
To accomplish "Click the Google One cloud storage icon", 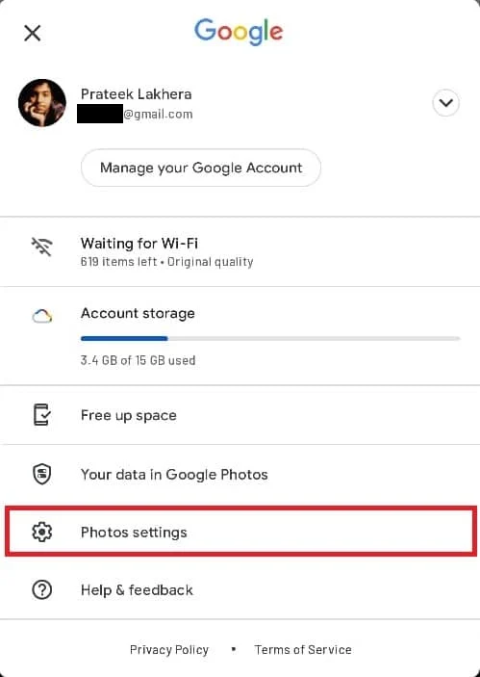I will pos(41,316).
